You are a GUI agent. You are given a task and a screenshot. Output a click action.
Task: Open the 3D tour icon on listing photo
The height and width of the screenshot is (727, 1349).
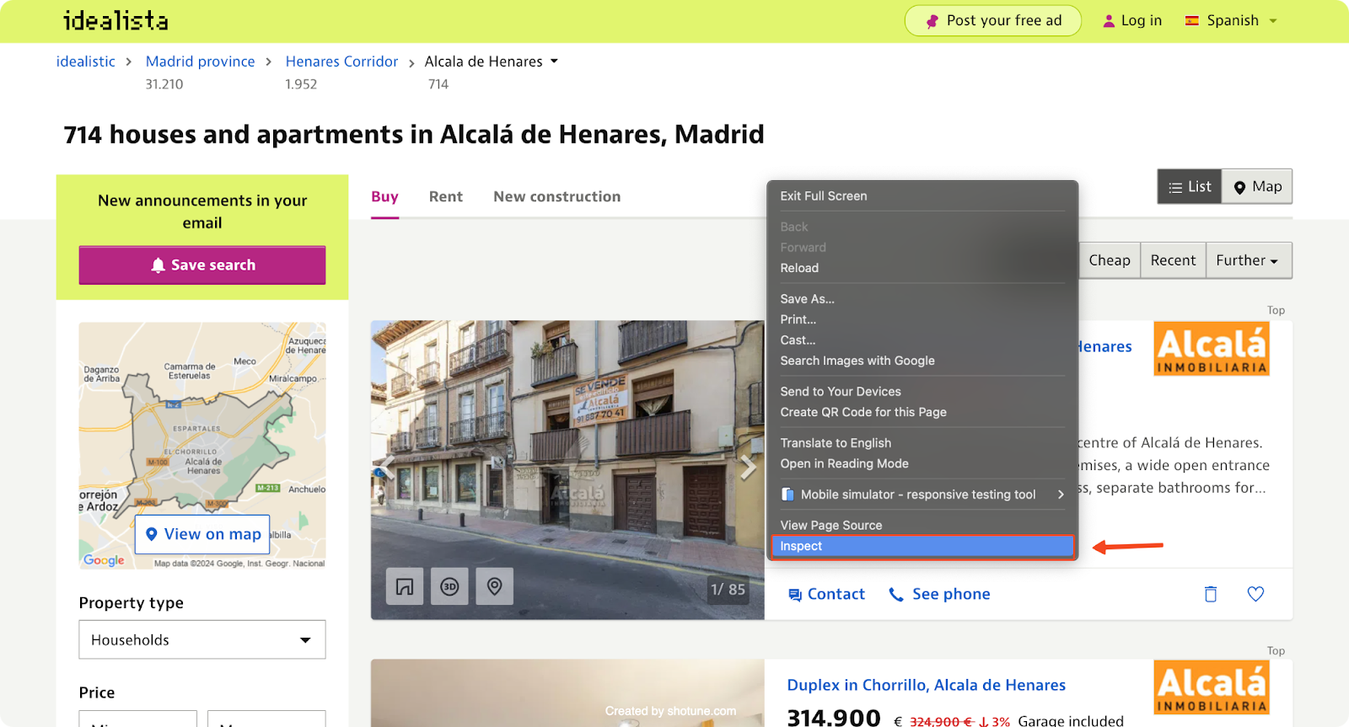click(449, 586)
